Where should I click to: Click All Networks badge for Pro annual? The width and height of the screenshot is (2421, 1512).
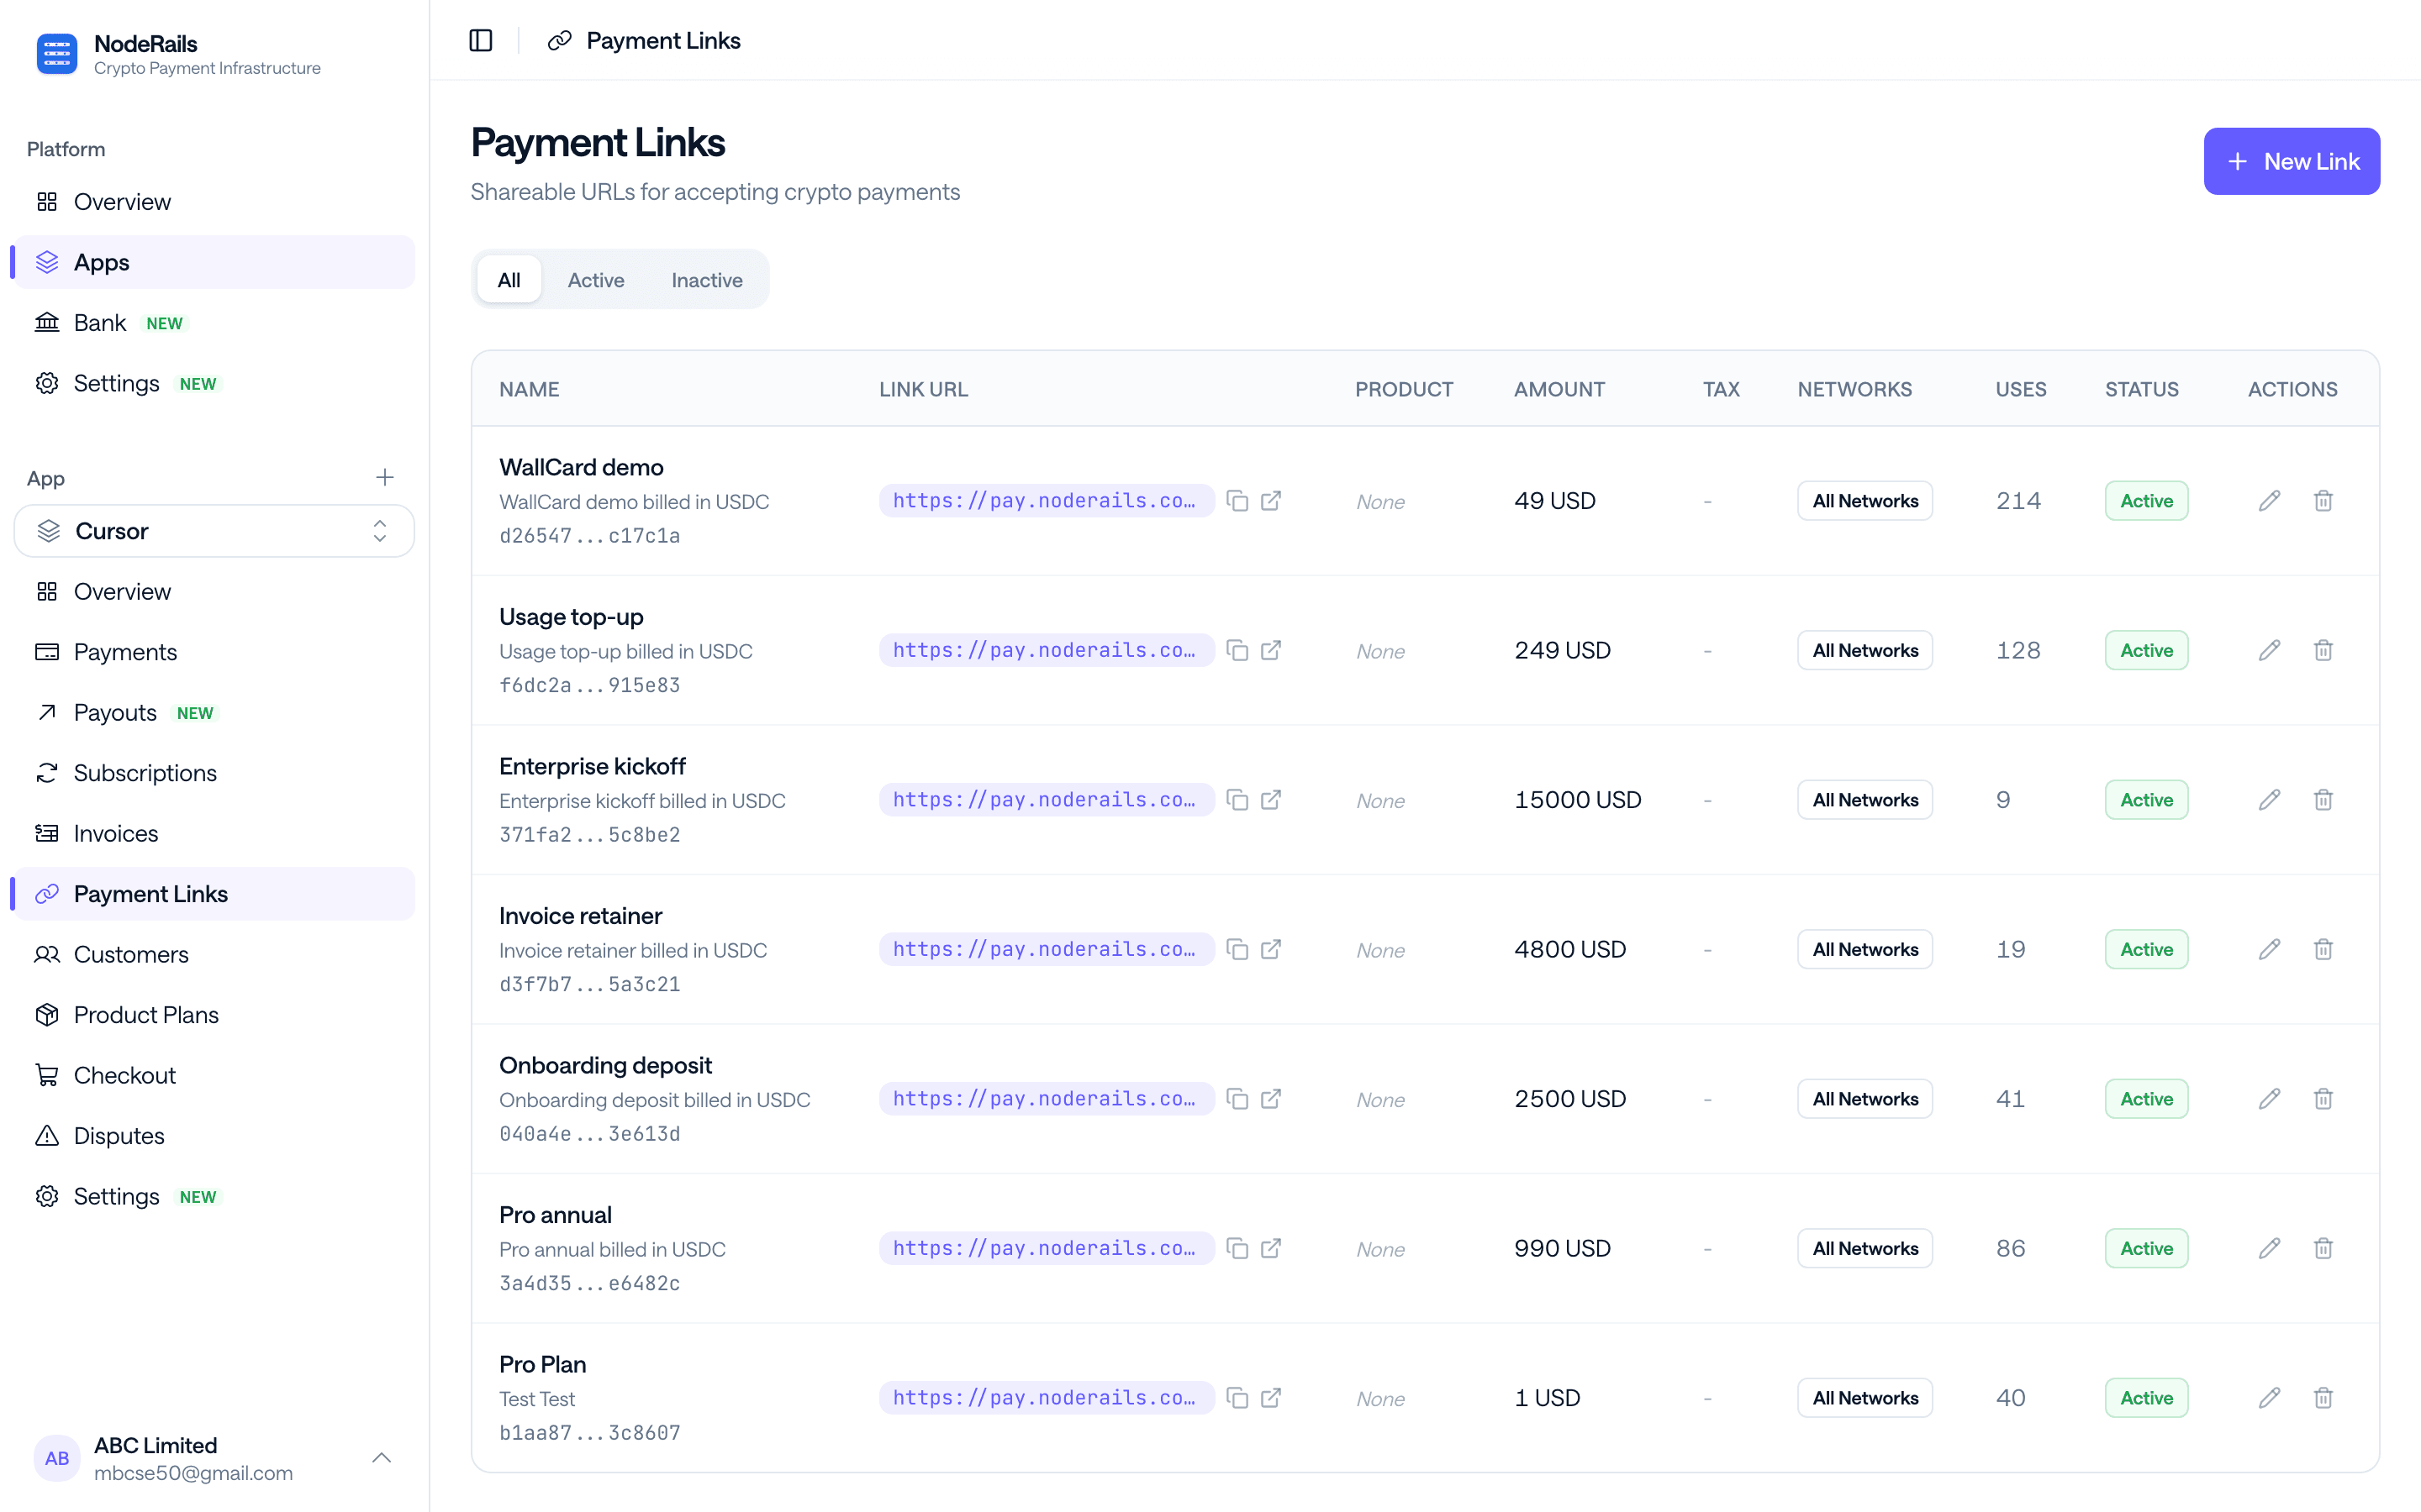[1865, 1248]
